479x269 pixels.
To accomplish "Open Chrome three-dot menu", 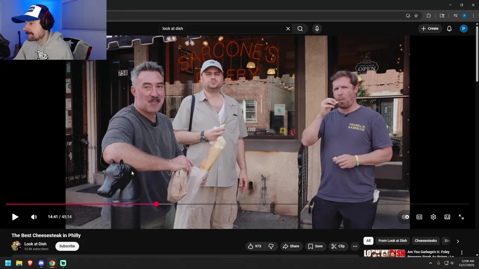I will 473,16.
